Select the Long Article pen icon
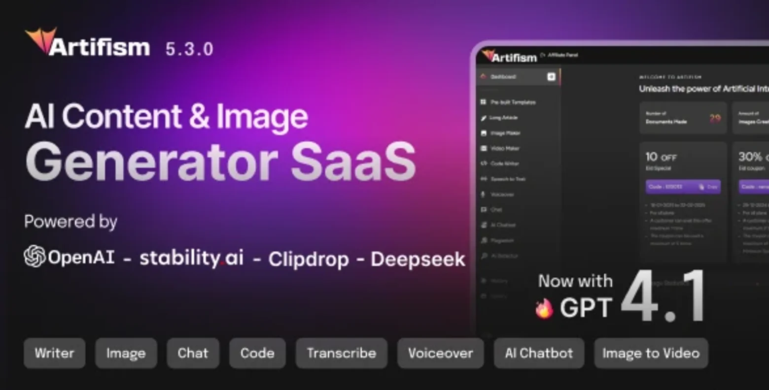The width and height of the screenshot is (769, 390). coord(483,118)
